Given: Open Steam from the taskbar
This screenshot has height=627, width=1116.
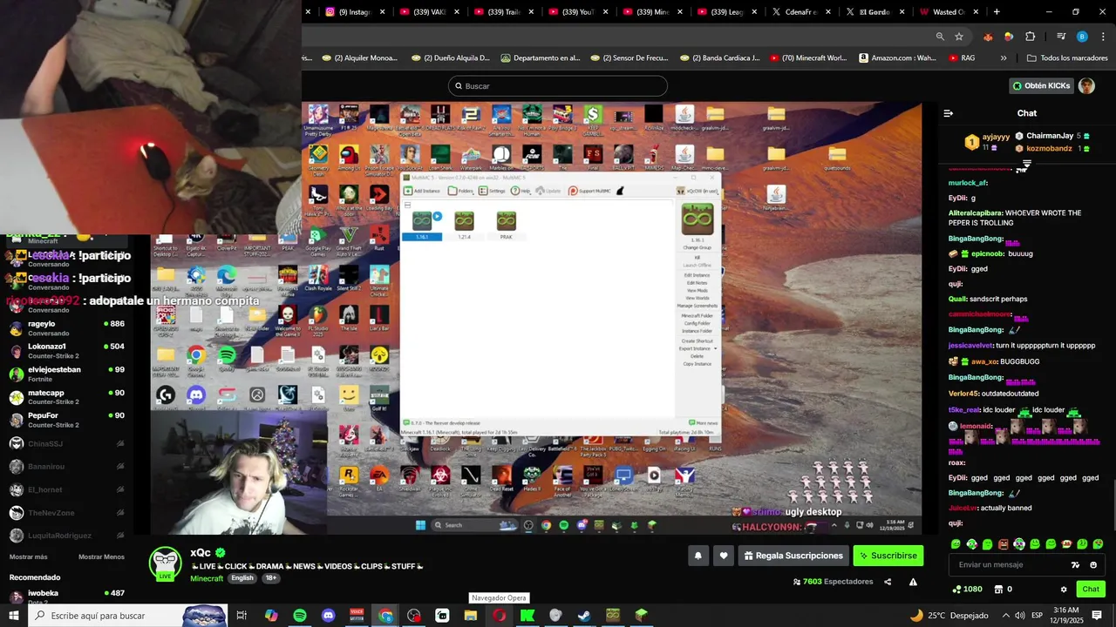Looking at the screenshot, I should click(584, 616).
